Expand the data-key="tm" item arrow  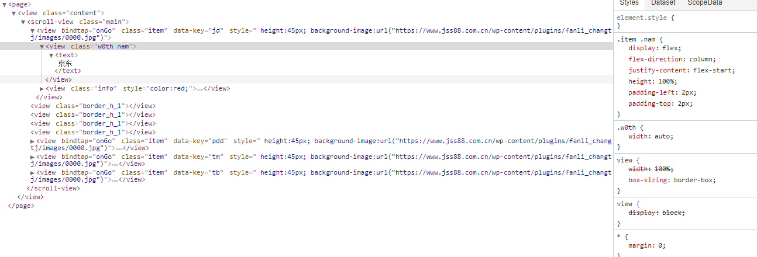[x=32, y=157]
